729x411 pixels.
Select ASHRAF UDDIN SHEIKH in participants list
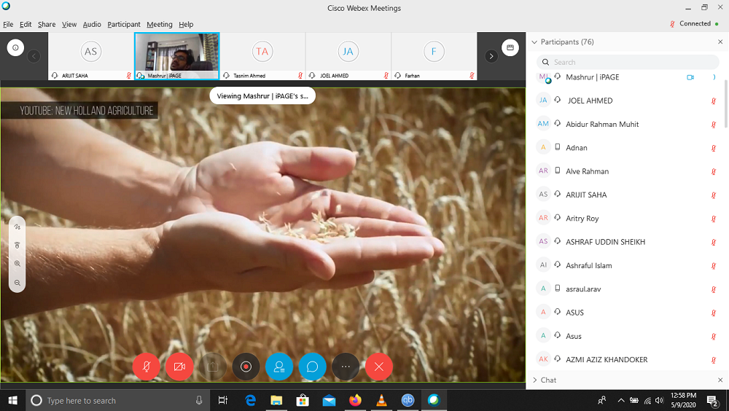(x=605, y=242)
